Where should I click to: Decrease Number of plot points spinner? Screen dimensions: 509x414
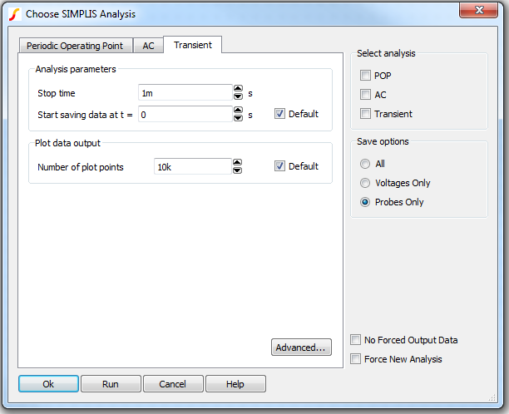point(238,170)
